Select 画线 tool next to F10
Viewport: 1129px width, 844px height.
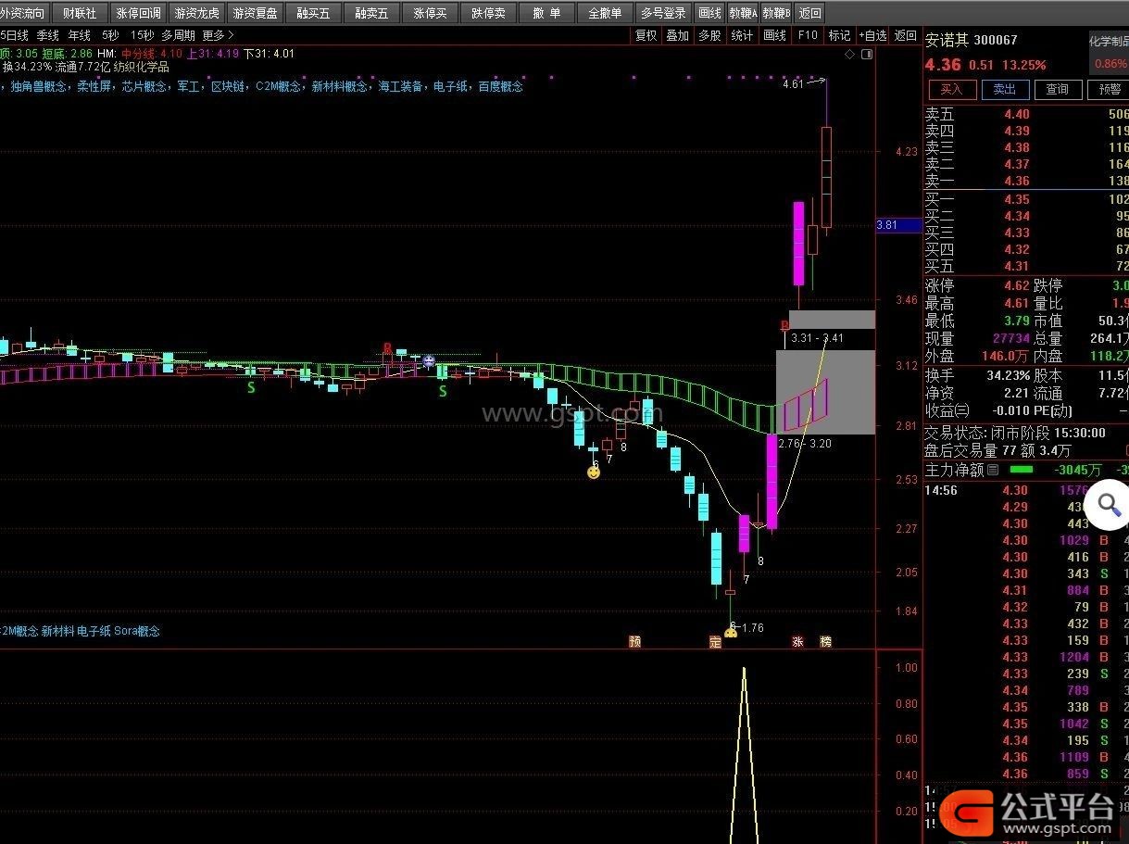pyautogui.click(x=775, y=35)
